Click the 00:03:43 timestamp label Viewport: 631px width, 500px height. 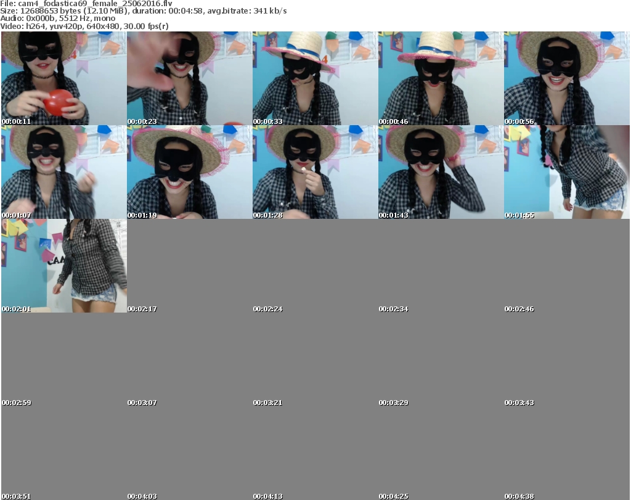[519, 403]
